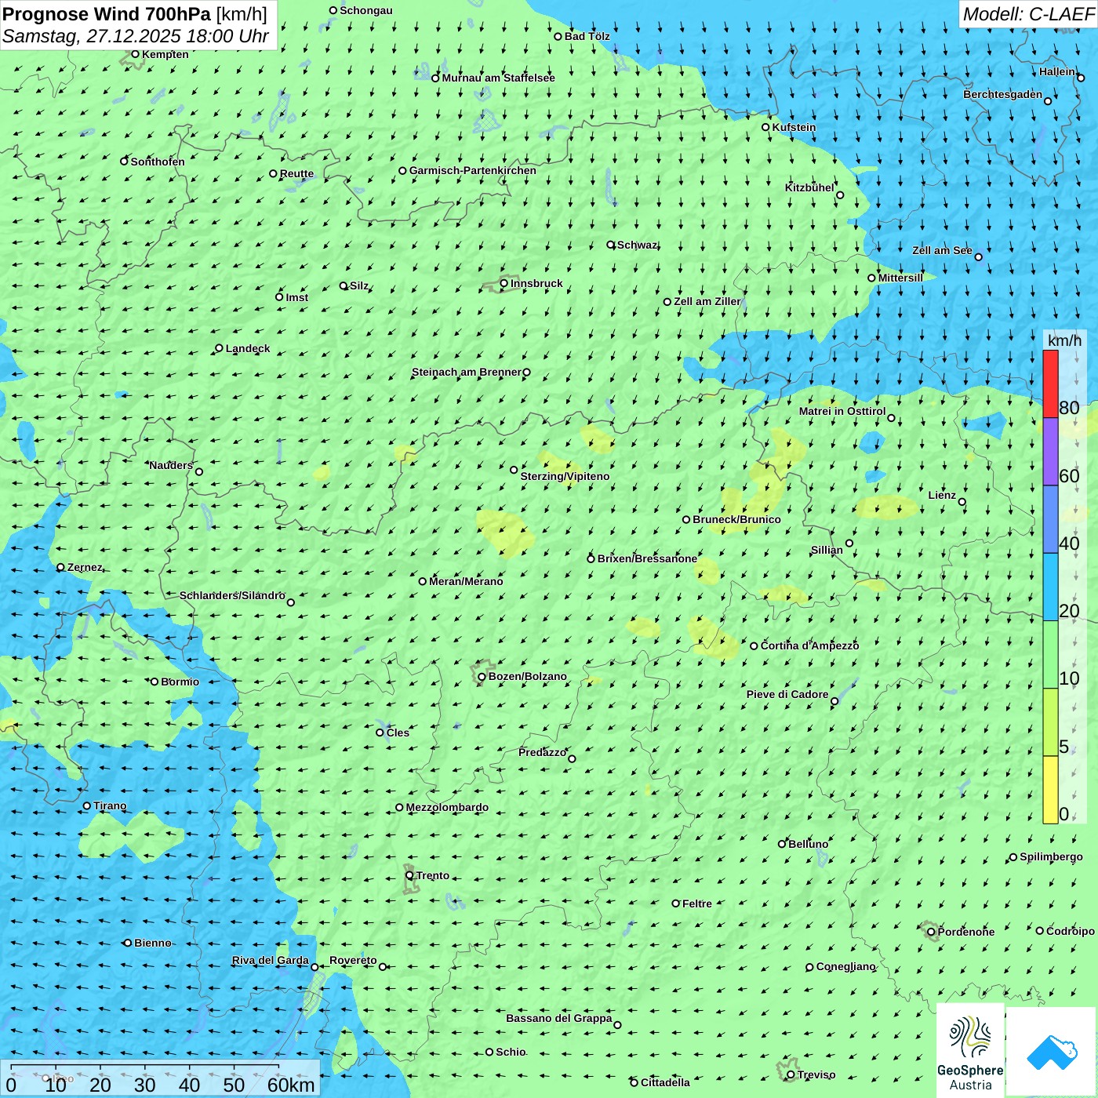This screenshot has width=1098, height=1098.
Task: Click the light green 10–20 km/h legend band
Action: (x=1050, y=654)
